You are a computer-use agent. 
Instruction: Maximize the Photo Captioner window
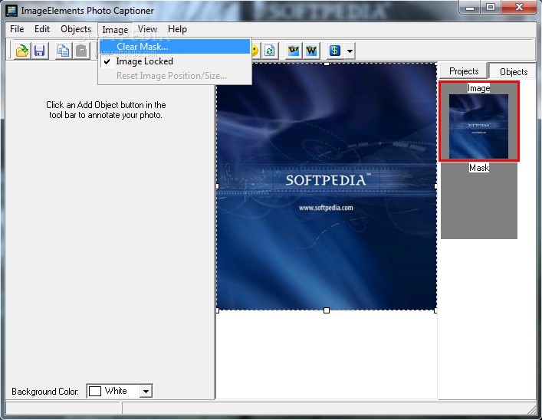pyautogui.click(x=490, y=7)
